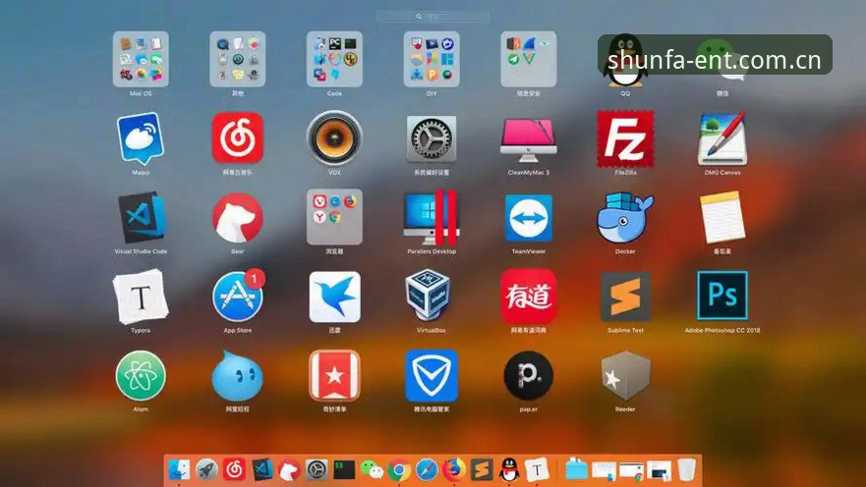Open the App Store with update badge

coord(238,297)
